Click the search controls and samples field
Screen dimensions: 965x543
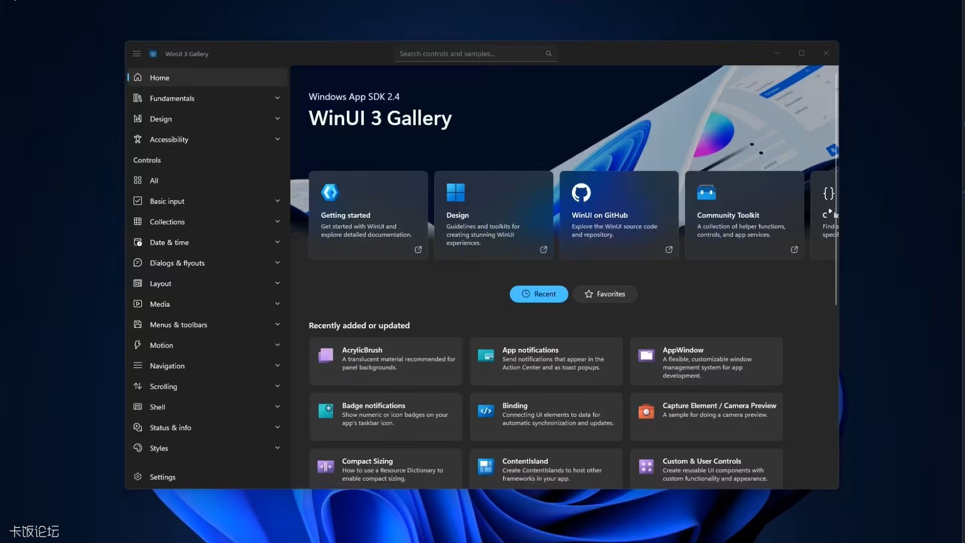click(x=476, y=54)
